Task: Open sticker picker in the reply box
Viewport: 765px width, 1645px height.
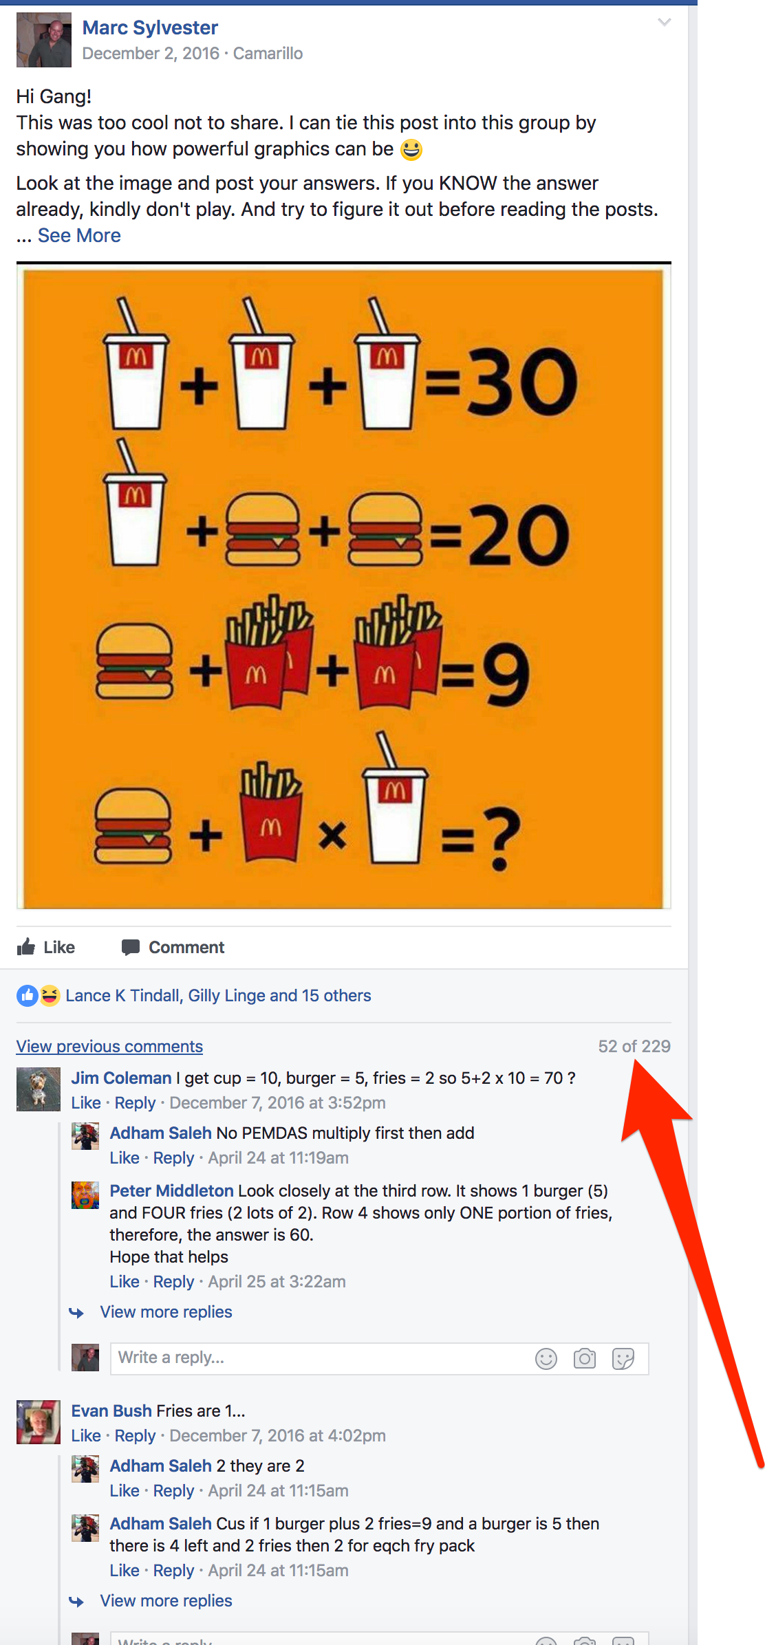Action: pos(623,1359)
